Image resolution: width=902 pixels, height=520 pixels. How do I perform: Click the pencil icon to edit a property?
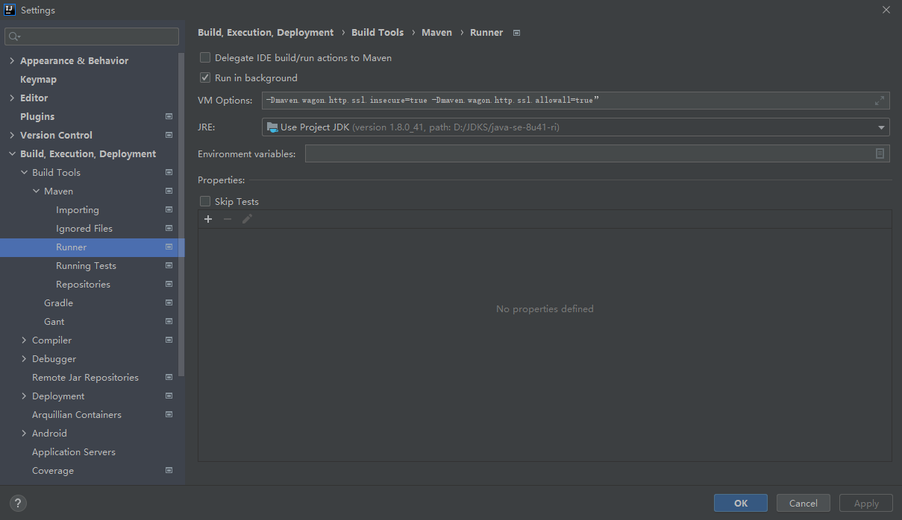[247, 218]
